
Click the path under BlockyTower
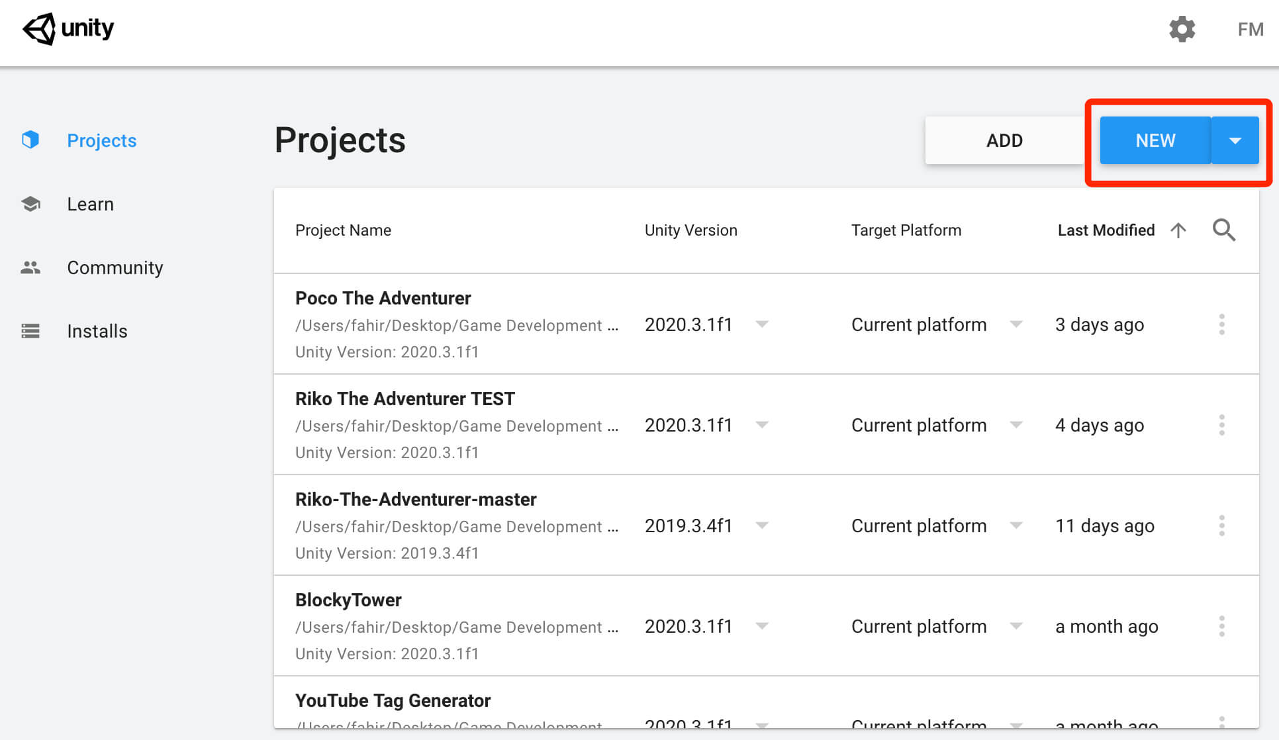tap(457, 627)
